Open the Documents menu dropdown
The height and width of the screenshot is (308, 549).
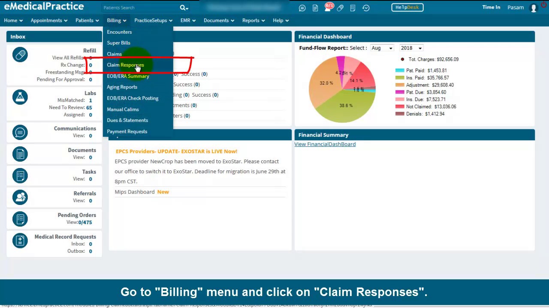point(219,21)
